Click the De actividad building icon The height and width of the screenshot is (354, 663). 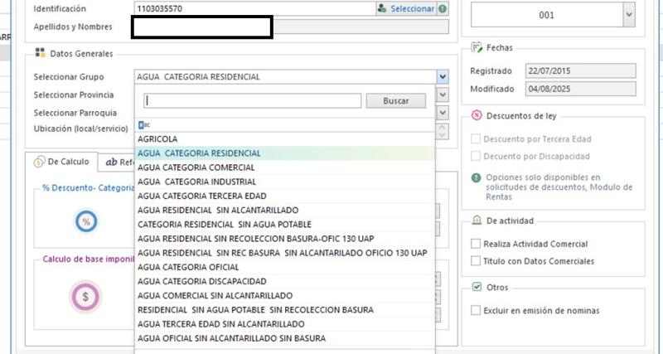(477, 220)
